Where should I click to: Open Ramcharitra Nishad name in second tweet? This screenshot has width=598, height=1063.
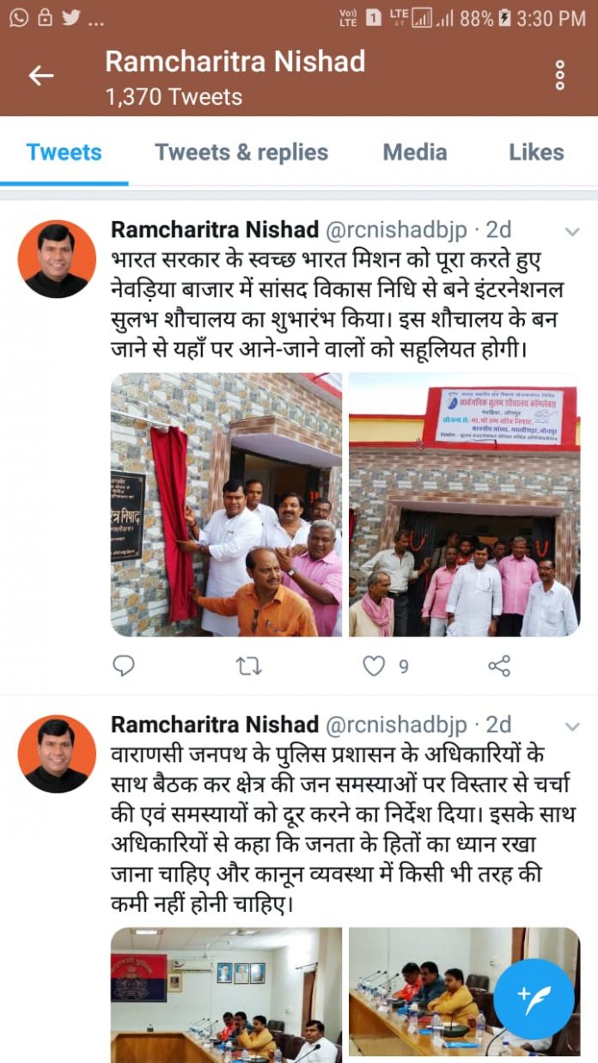point(215,724)
